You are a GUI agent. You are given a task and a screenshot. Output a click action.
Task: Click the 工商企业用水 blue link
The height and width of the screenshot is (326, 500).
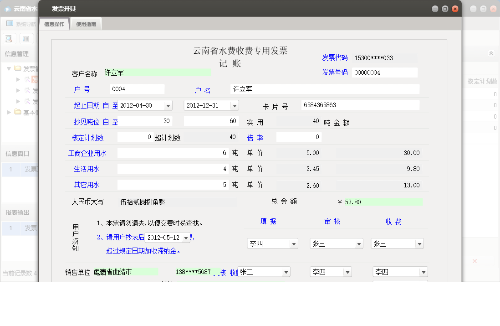tap(87, 153)
